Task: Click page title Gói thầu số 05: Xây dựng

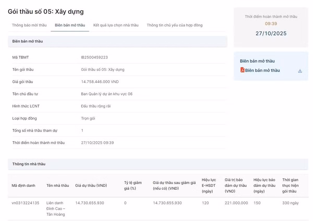Action: pos(46,11)
